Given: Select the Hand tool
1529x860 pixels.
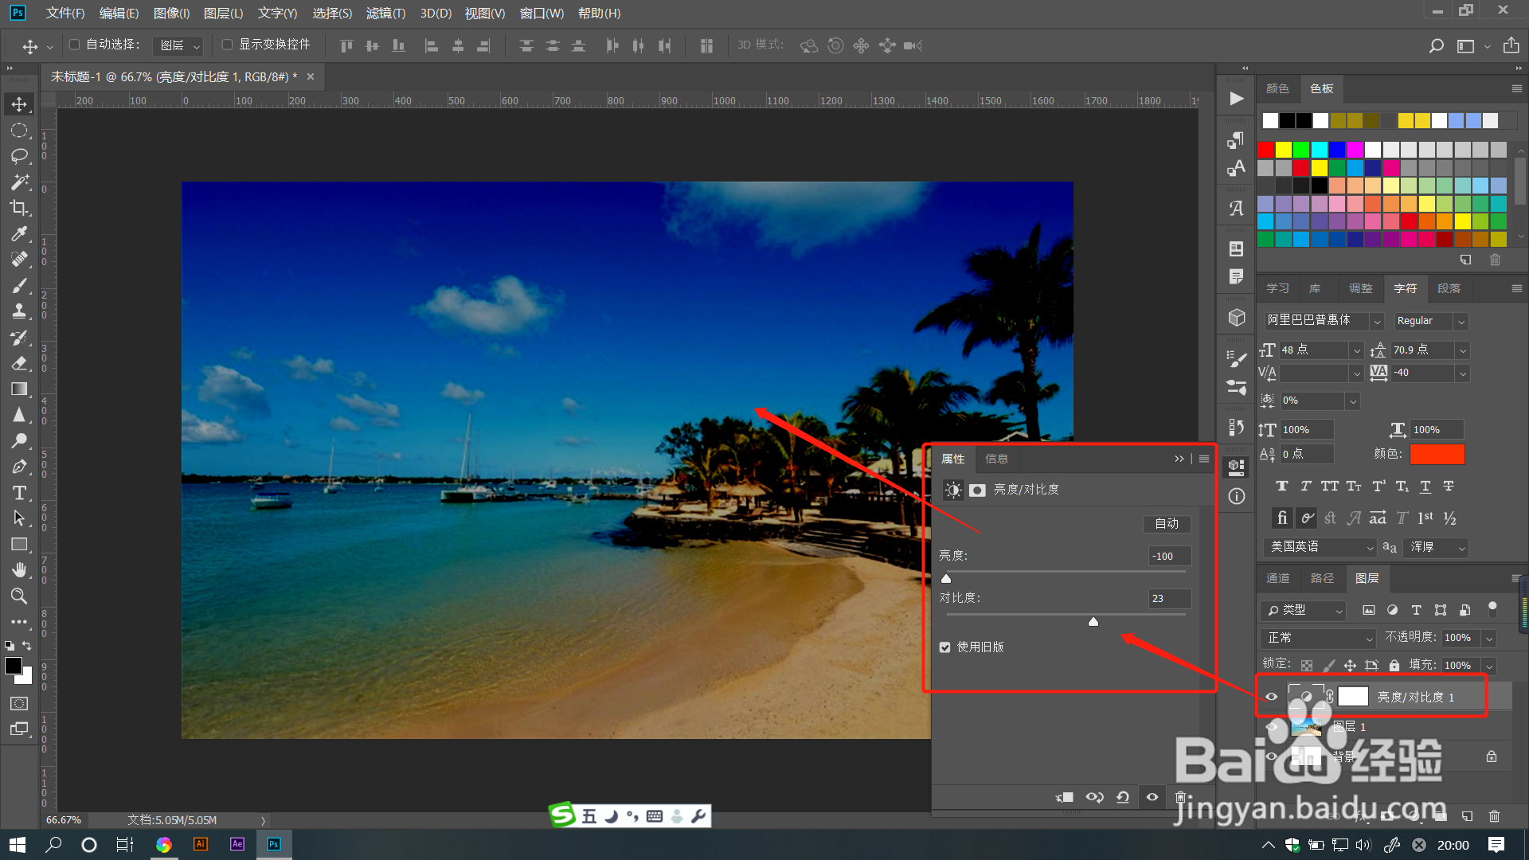Looking at the screenshot, I should (19, 570).
